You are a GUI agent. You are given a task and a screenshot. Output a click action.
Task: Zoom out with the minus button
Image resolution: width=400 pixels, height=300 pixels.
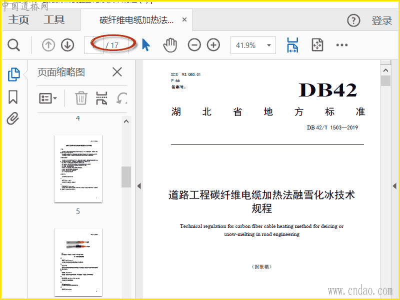194,45
